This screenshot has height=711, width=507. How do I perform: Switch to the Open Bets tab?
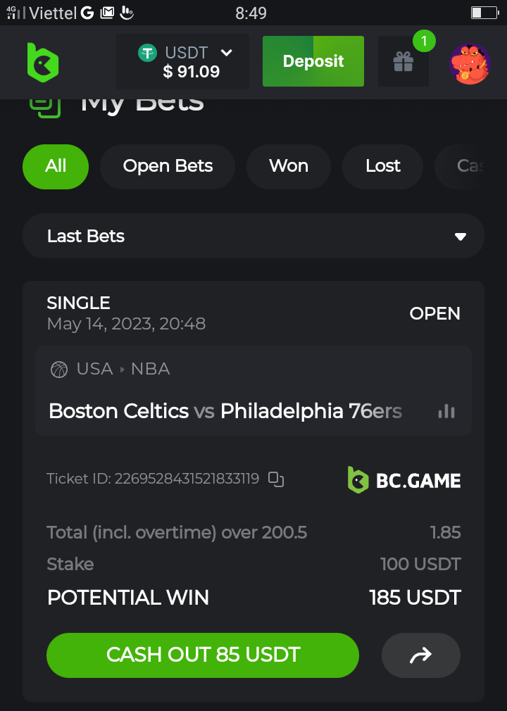tap(168, 166)
